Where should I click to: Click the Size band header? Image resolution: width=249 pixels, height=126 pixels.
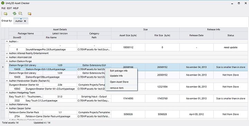point(145,29)
